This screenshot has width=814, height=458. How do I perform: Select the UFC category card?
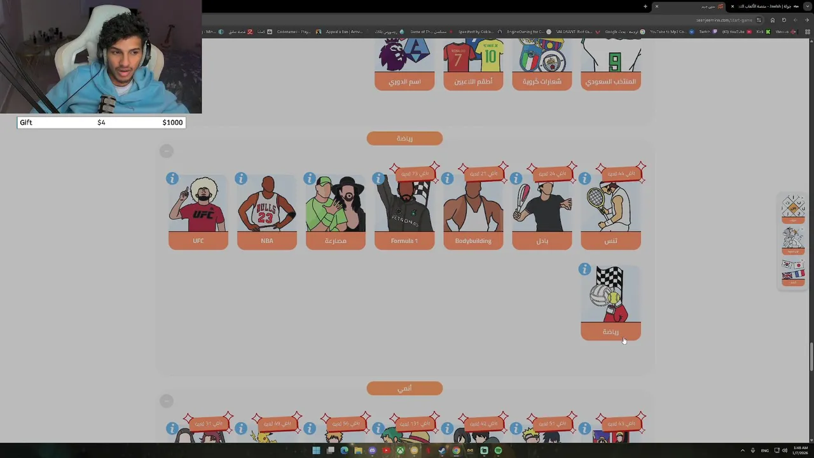point(198,212)
